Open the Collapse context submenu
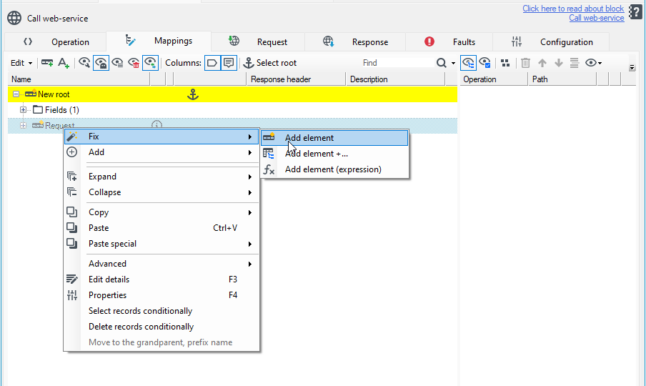Viewport: 646px width, 386px height. 161,192
